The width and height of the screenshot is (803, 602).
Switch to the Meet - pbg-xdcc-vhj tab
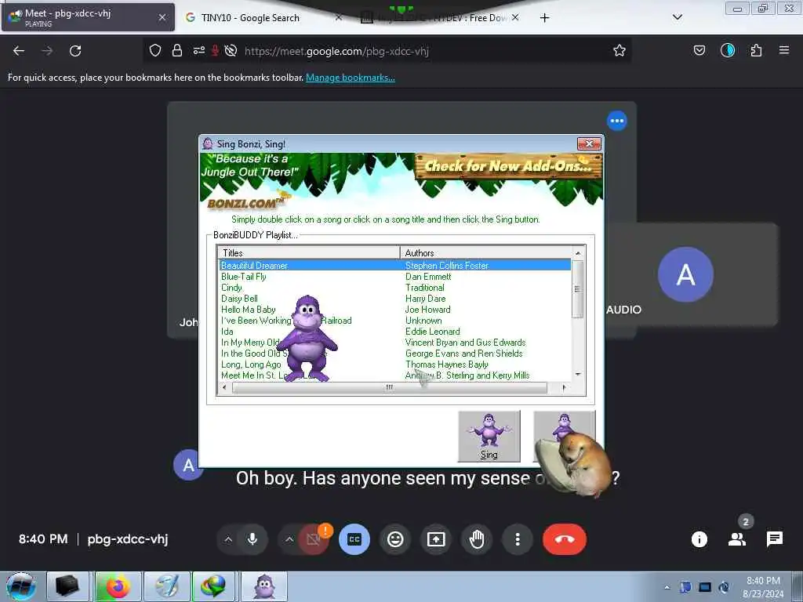(x=88, y=17)
